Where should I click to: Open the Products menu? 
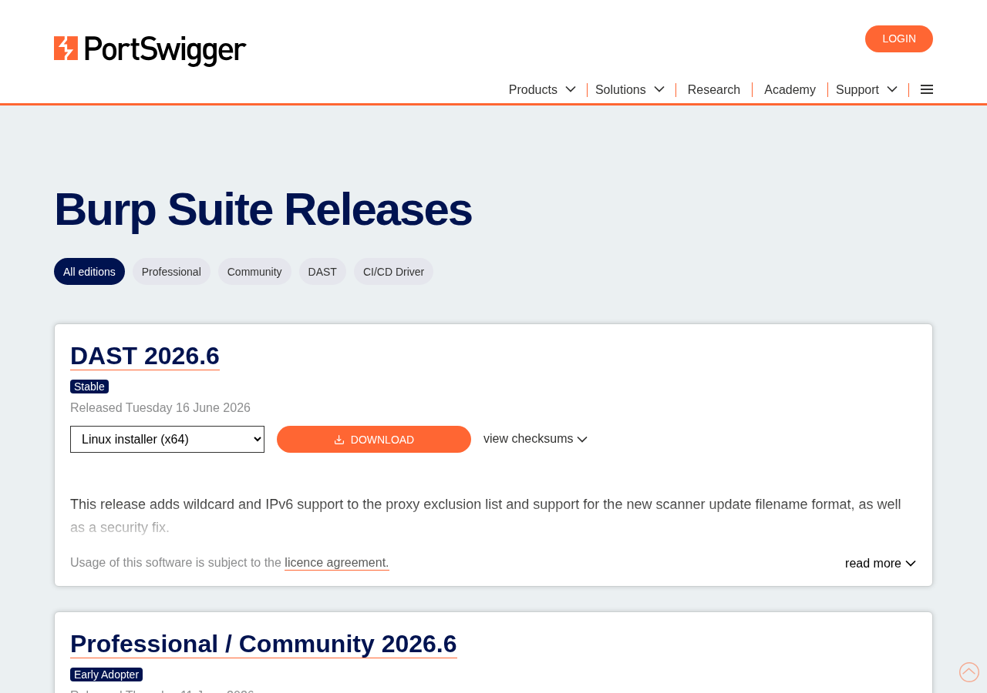click(x=533, y=89)
